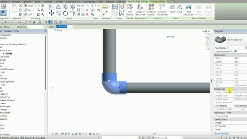
Task: Click the Text tool in quick access toolbar
Action: pyautogui.click(x=34, y=22)
